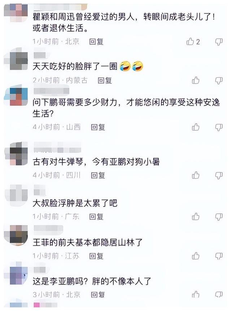Image resolution: width=231 pixels, height=311 pixels.
Task: Reply to the 内蒙古 comment
Action: tap(105, 80)
